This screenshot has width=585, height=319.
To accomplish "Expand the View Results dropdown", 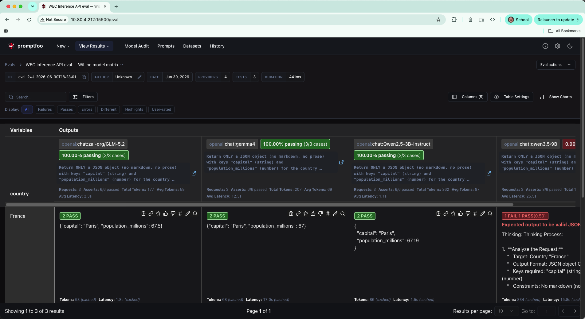I will pyautogui.click(x=94, y=46).
